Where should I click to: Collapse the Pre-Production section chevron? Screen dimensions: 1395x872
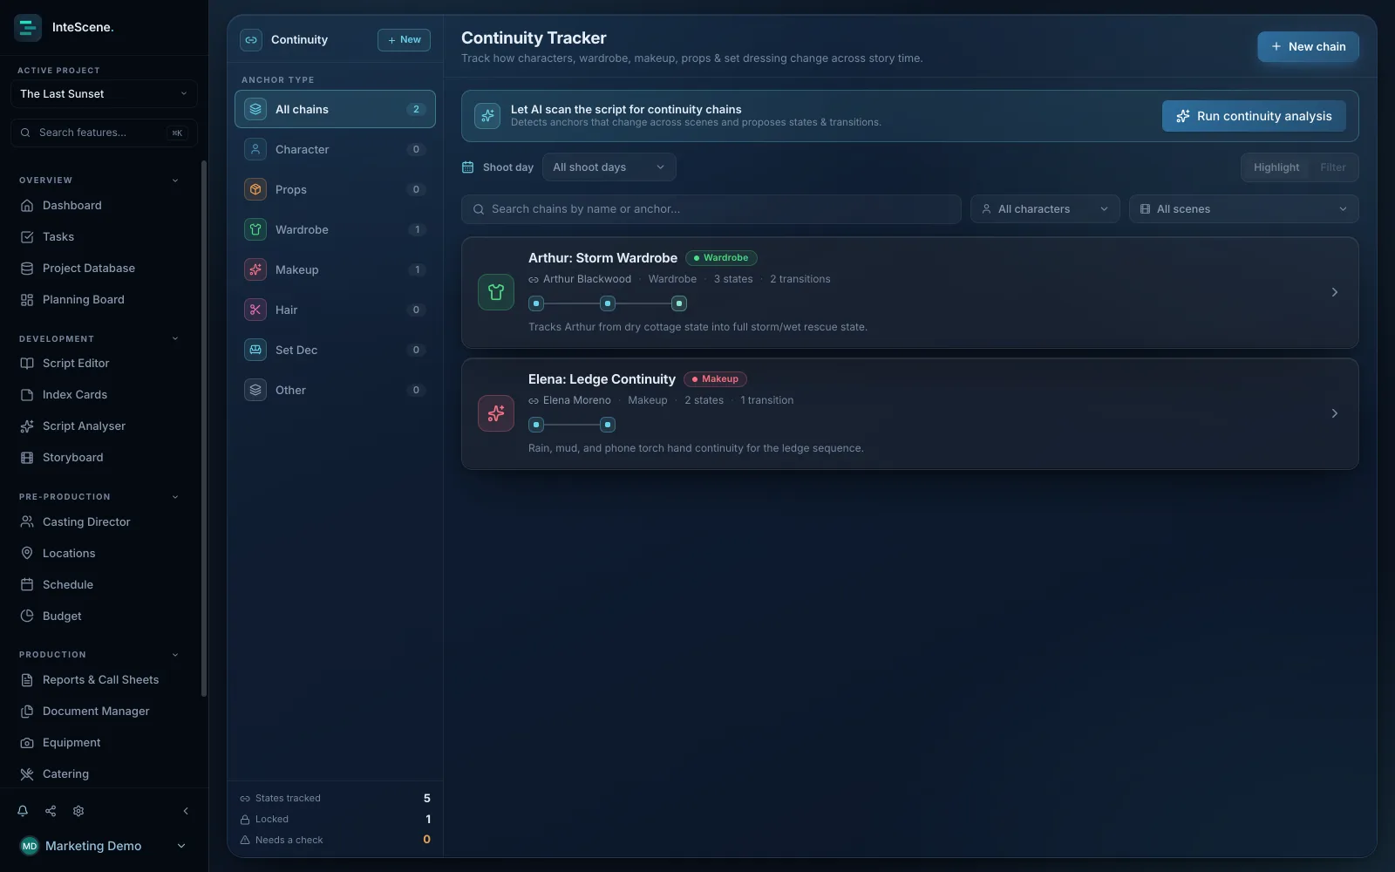pyautogui.click(x=175, y=497)
